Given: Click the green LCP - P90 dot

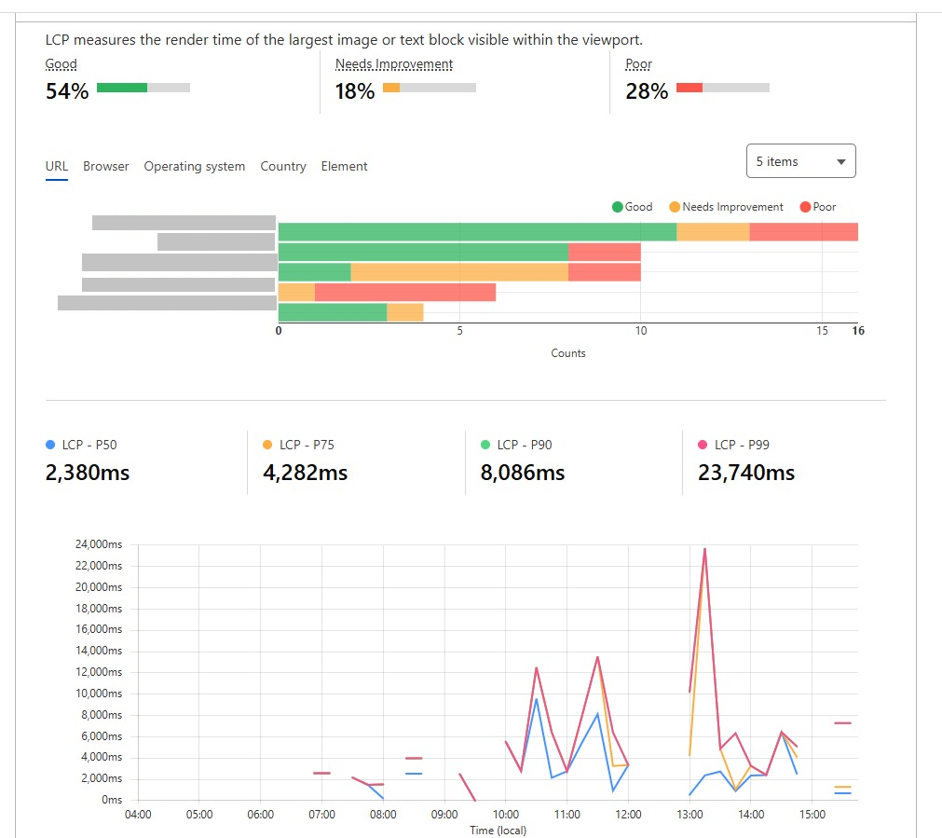Looking at the screenshot, I should click(x=485, y=445).
